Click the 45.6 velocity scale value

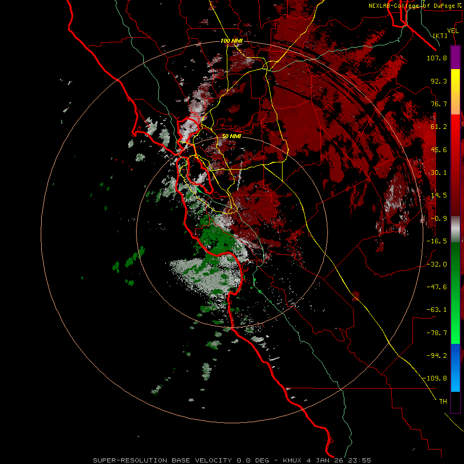[439, 150]
